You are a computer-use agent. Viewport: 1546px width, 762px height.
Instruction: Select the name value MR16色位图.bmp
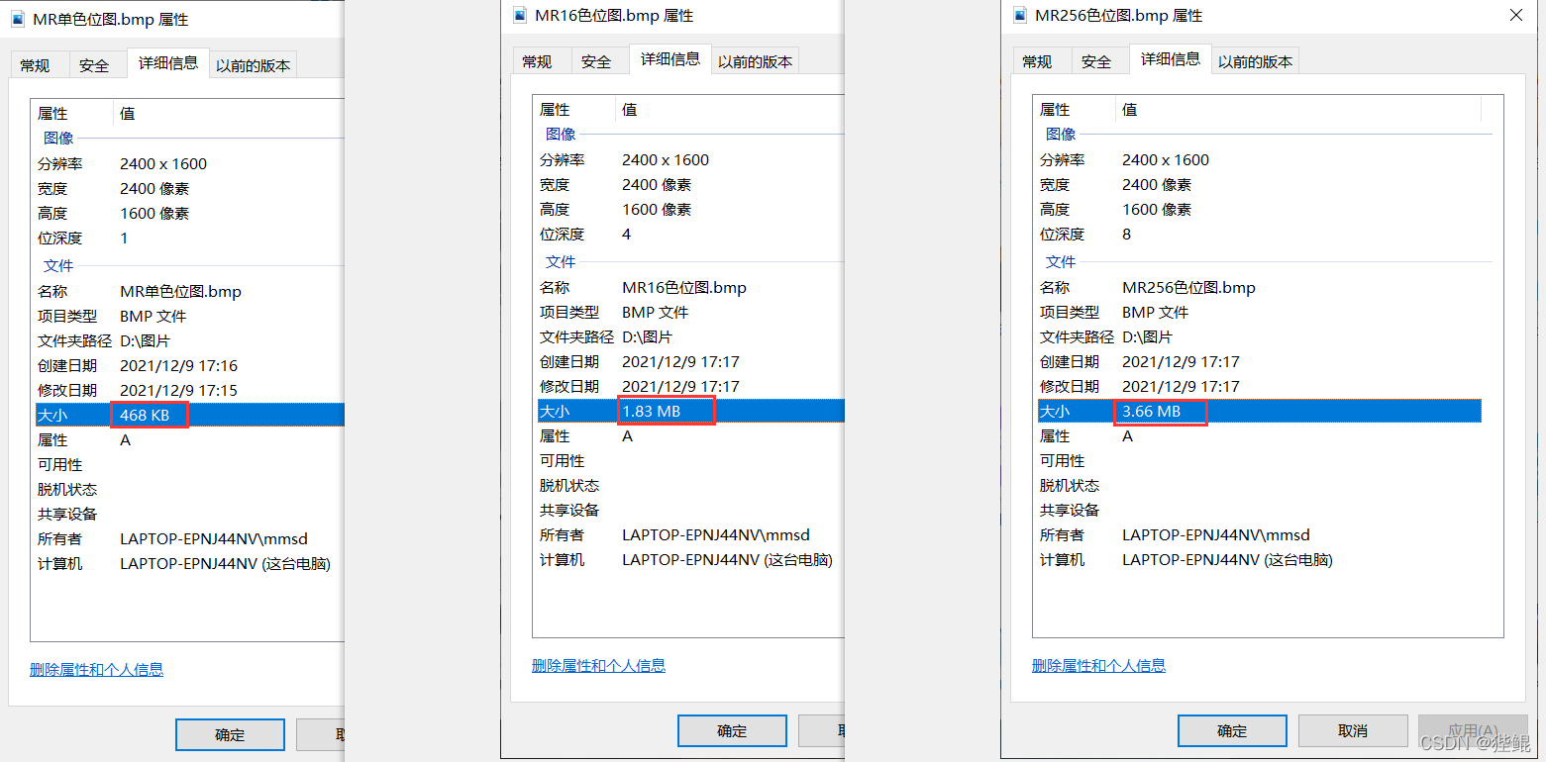tap(684, 288)
